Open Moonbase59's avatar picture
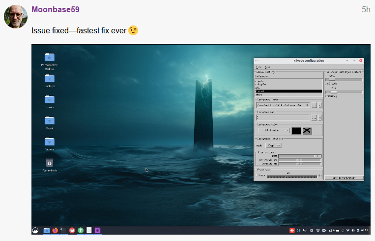This screenshot has height=241, width=375. [16, 17]
